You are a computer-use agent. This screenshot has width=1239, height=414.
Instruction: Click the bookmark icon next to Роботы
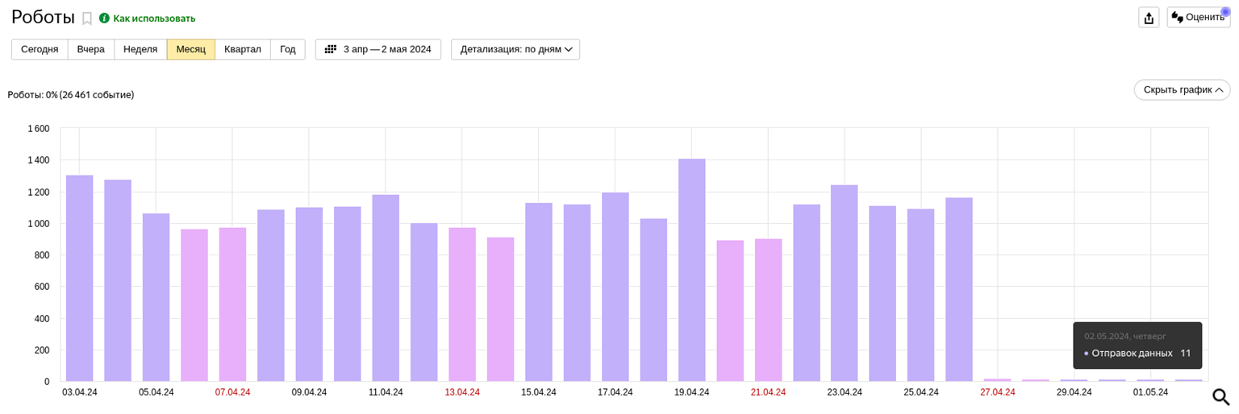pyautogui.click(x=87, y=19)
